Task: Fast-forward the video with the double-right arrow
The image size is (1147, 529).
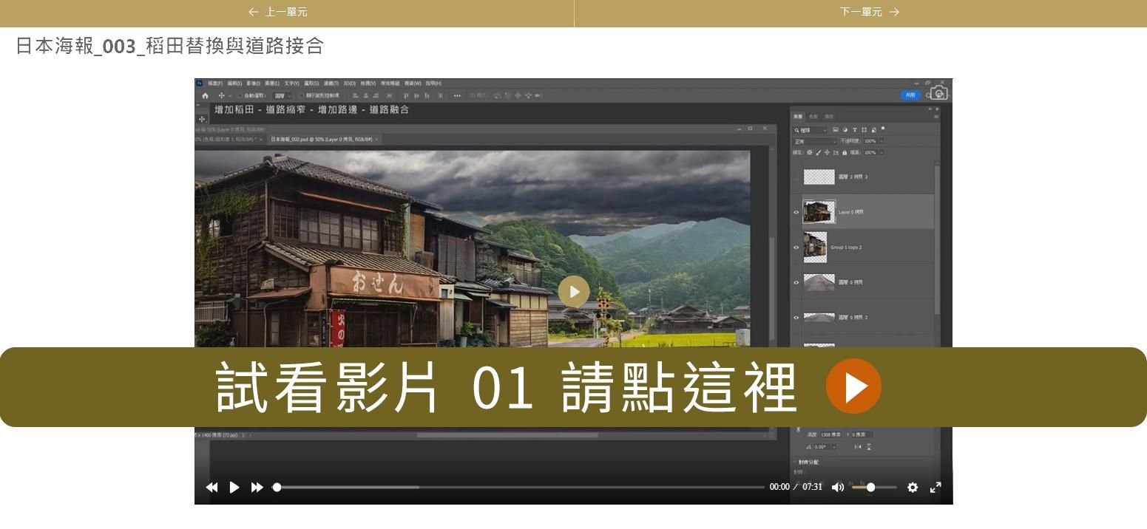Action: point(257,487)
